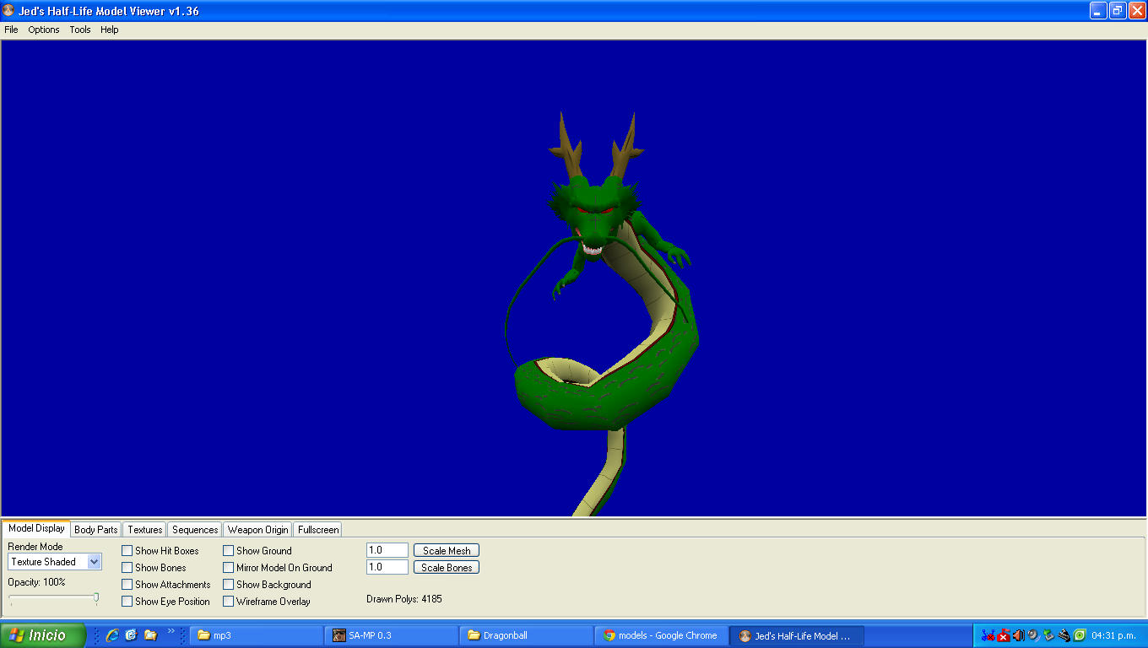Close the Model Viewer window
Image resolution: width=1148 pixels, height=648 pixels.
pyautogui.click(x=1137, y=11)
